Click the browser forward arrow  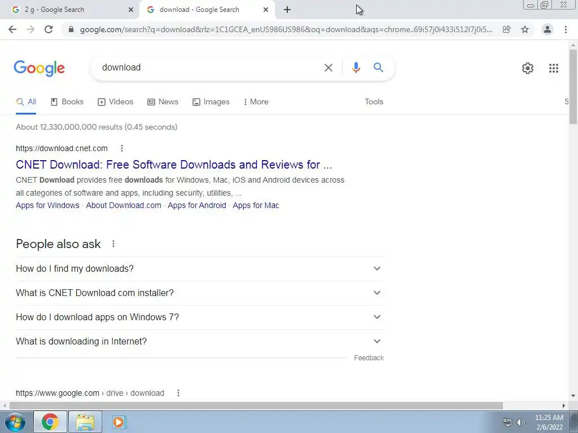coord(30,29)
